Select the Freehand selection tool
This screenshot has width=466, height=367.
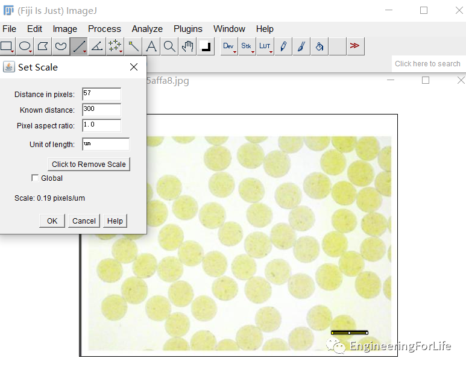[x=61, y=46]
